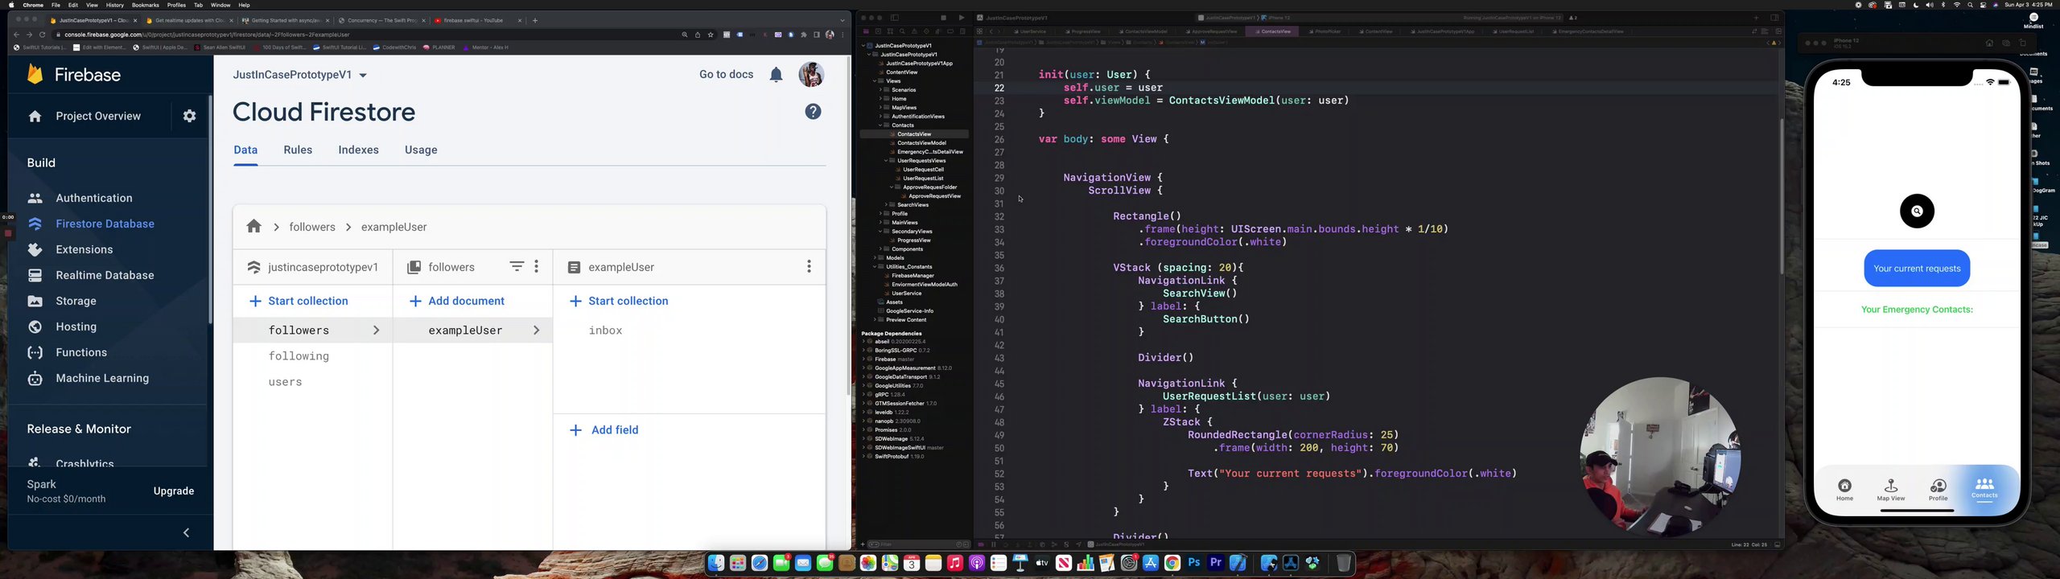2060x579 pixels.
Task: Open Photoshop from the Dock
Action: click(1194, 564)
